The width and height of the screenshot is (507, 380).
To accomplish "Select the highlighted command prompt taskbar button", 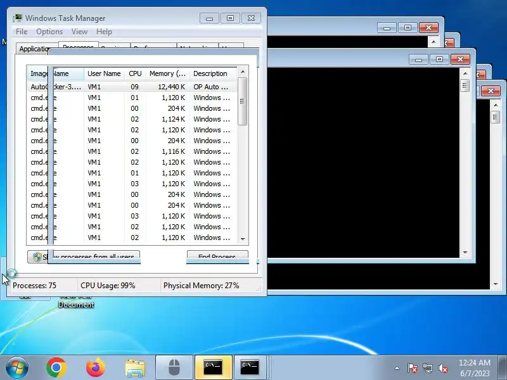I will [213, 368].
